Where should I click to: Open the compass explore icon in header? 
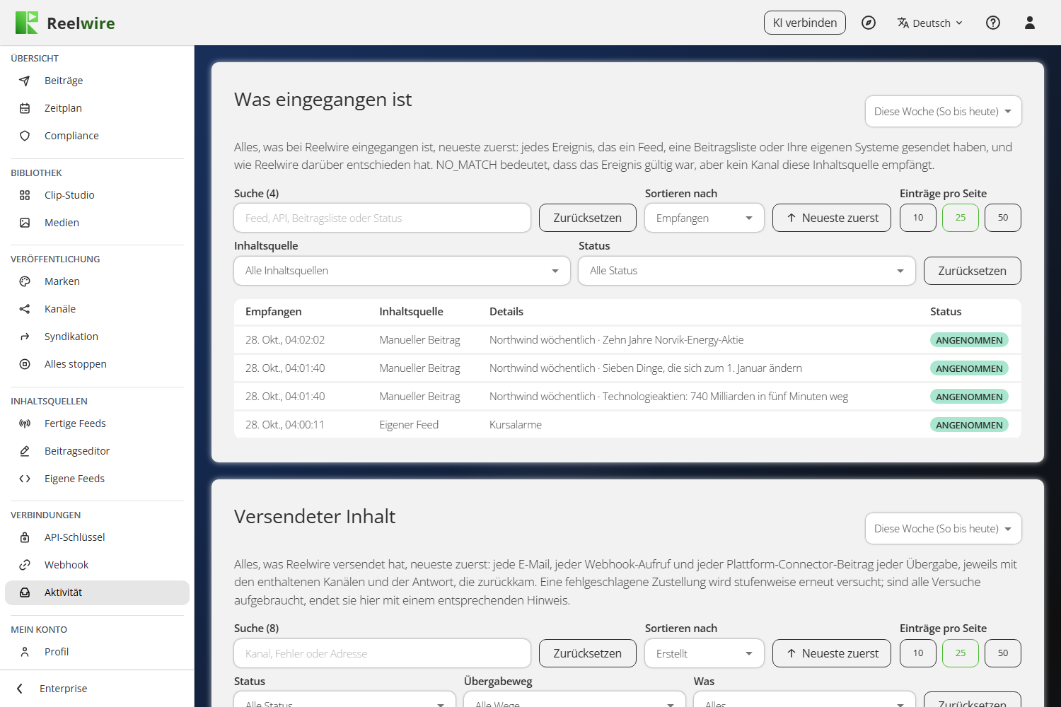tap(869, 23)
